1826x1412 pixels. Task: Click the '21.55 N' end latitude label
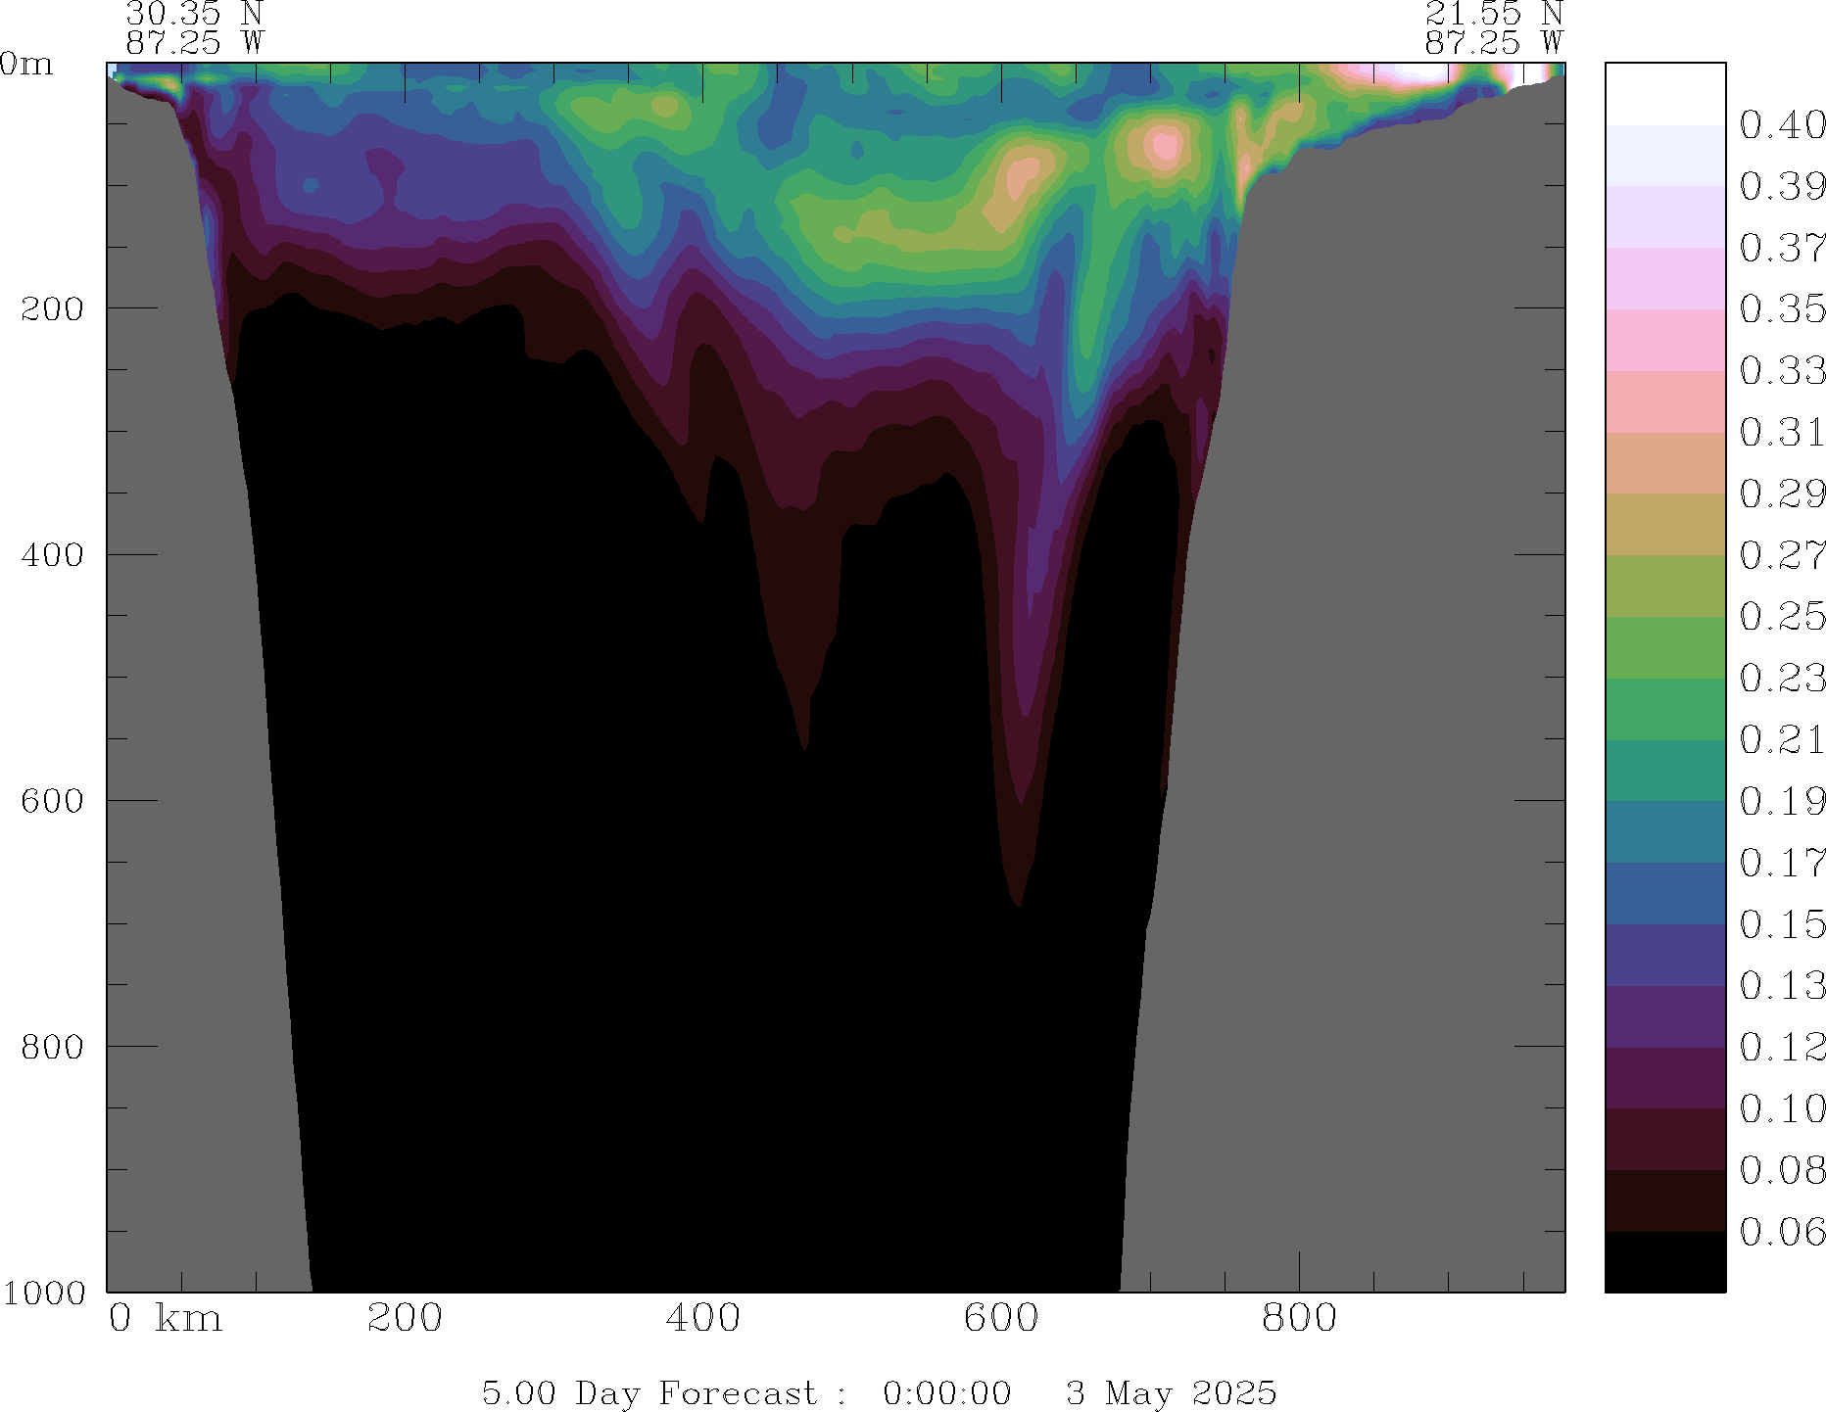coord(1494,14)
